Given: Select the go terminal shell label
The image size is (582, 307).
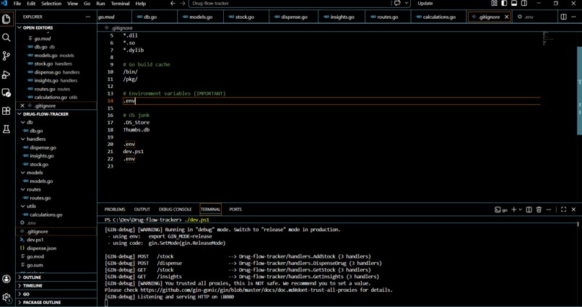Looking at the screenshot, I should [x=501, y=209].
